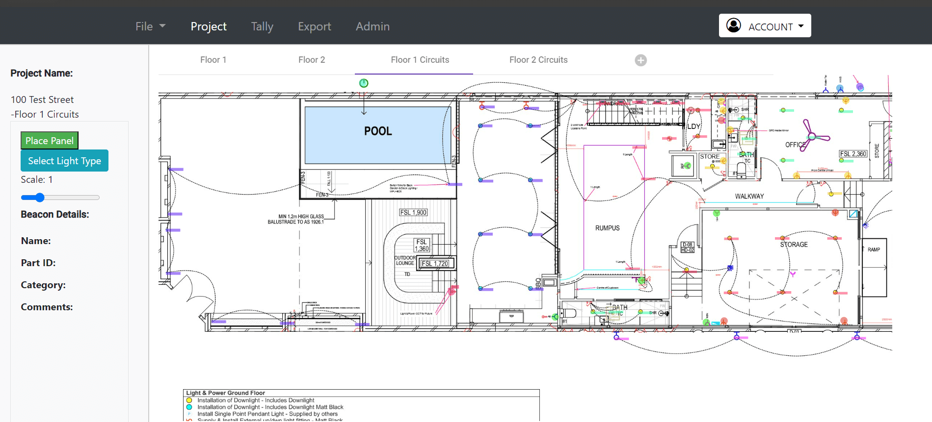Add a new floor tab with plus icon

tap(640, 60)
